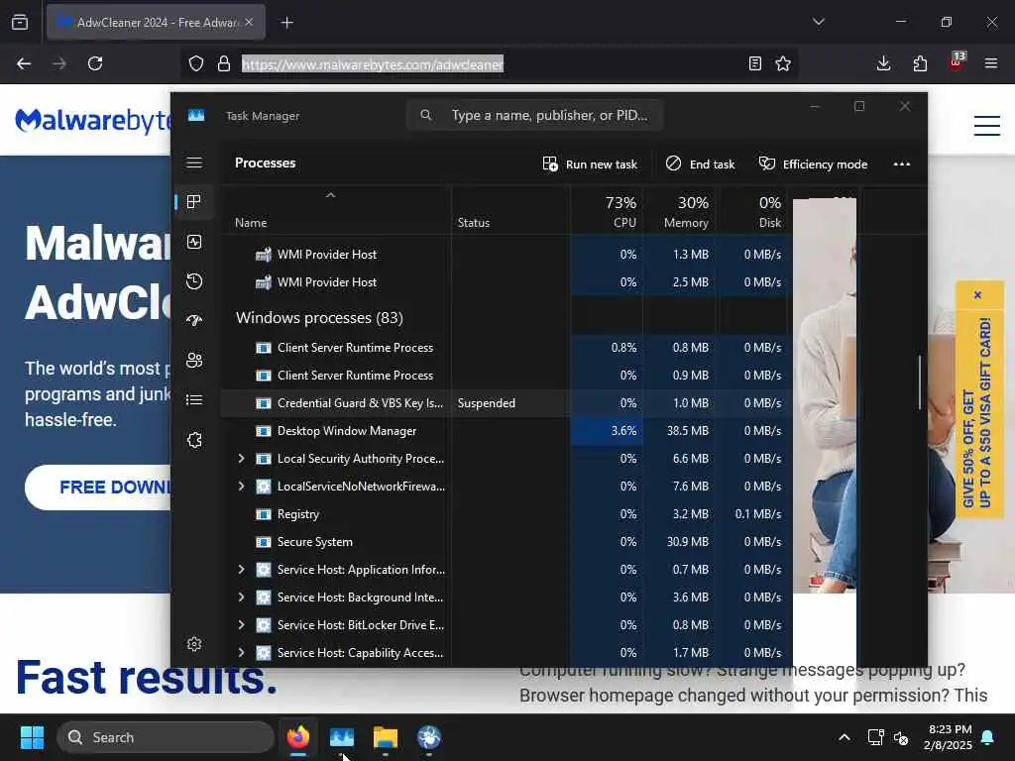The height and width of the screenshot is (761, 1015).
Task: Open Firefox application menu
Action: tap(991, 63)
